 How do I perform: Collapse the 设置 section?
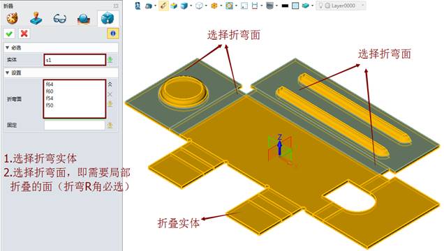pyautogui.click(x=8, y=73)
